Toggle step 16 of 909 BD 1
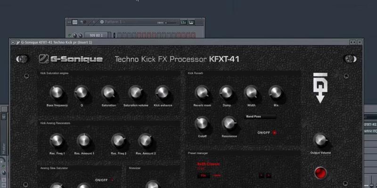377x188 pixels. point(194,35)
